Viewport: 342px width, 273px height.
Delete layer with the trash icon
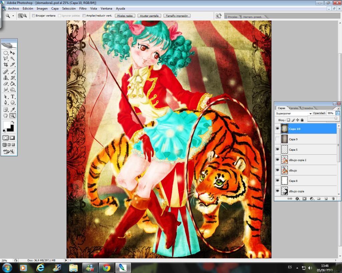click(x=333, y=199)
